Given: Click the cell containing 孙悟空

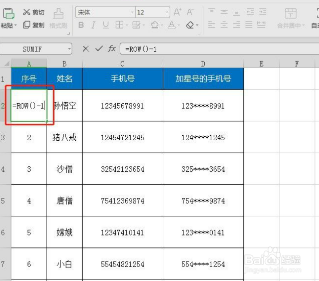Looking at the screenshot, I should click(x=65, y=106).
